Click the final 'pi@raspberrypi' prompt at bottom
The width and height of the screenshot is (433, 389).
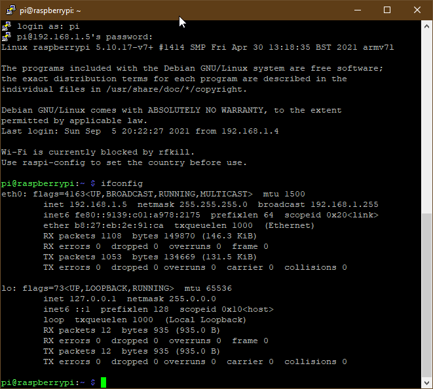click(38, 383)
